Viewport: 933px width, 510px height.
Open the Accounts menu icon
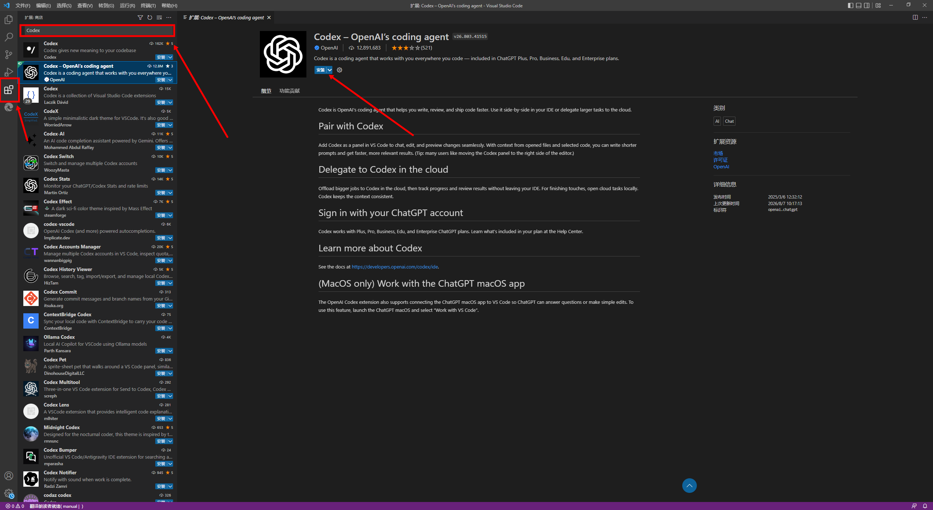point(9,476)
